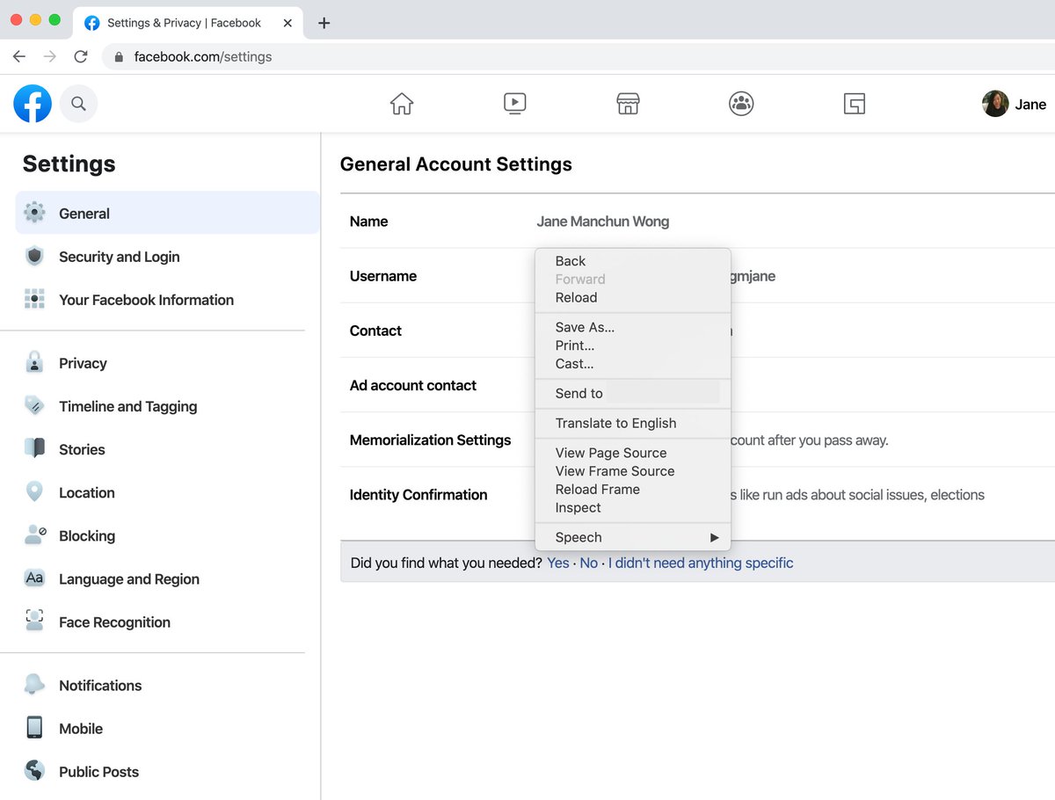Click the Ad account contact row
Screen dimensions: 1055x800
tap(697, 385)
